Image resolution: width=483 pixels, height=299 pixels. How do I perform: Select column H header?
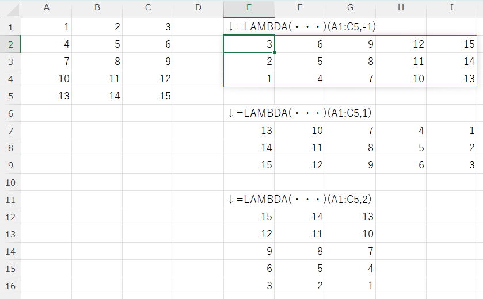click(x=401, y=8)
